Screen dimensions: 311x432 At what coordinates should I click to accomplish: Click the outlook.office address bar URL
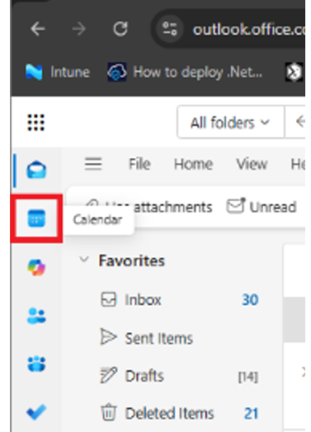point(249,30)
